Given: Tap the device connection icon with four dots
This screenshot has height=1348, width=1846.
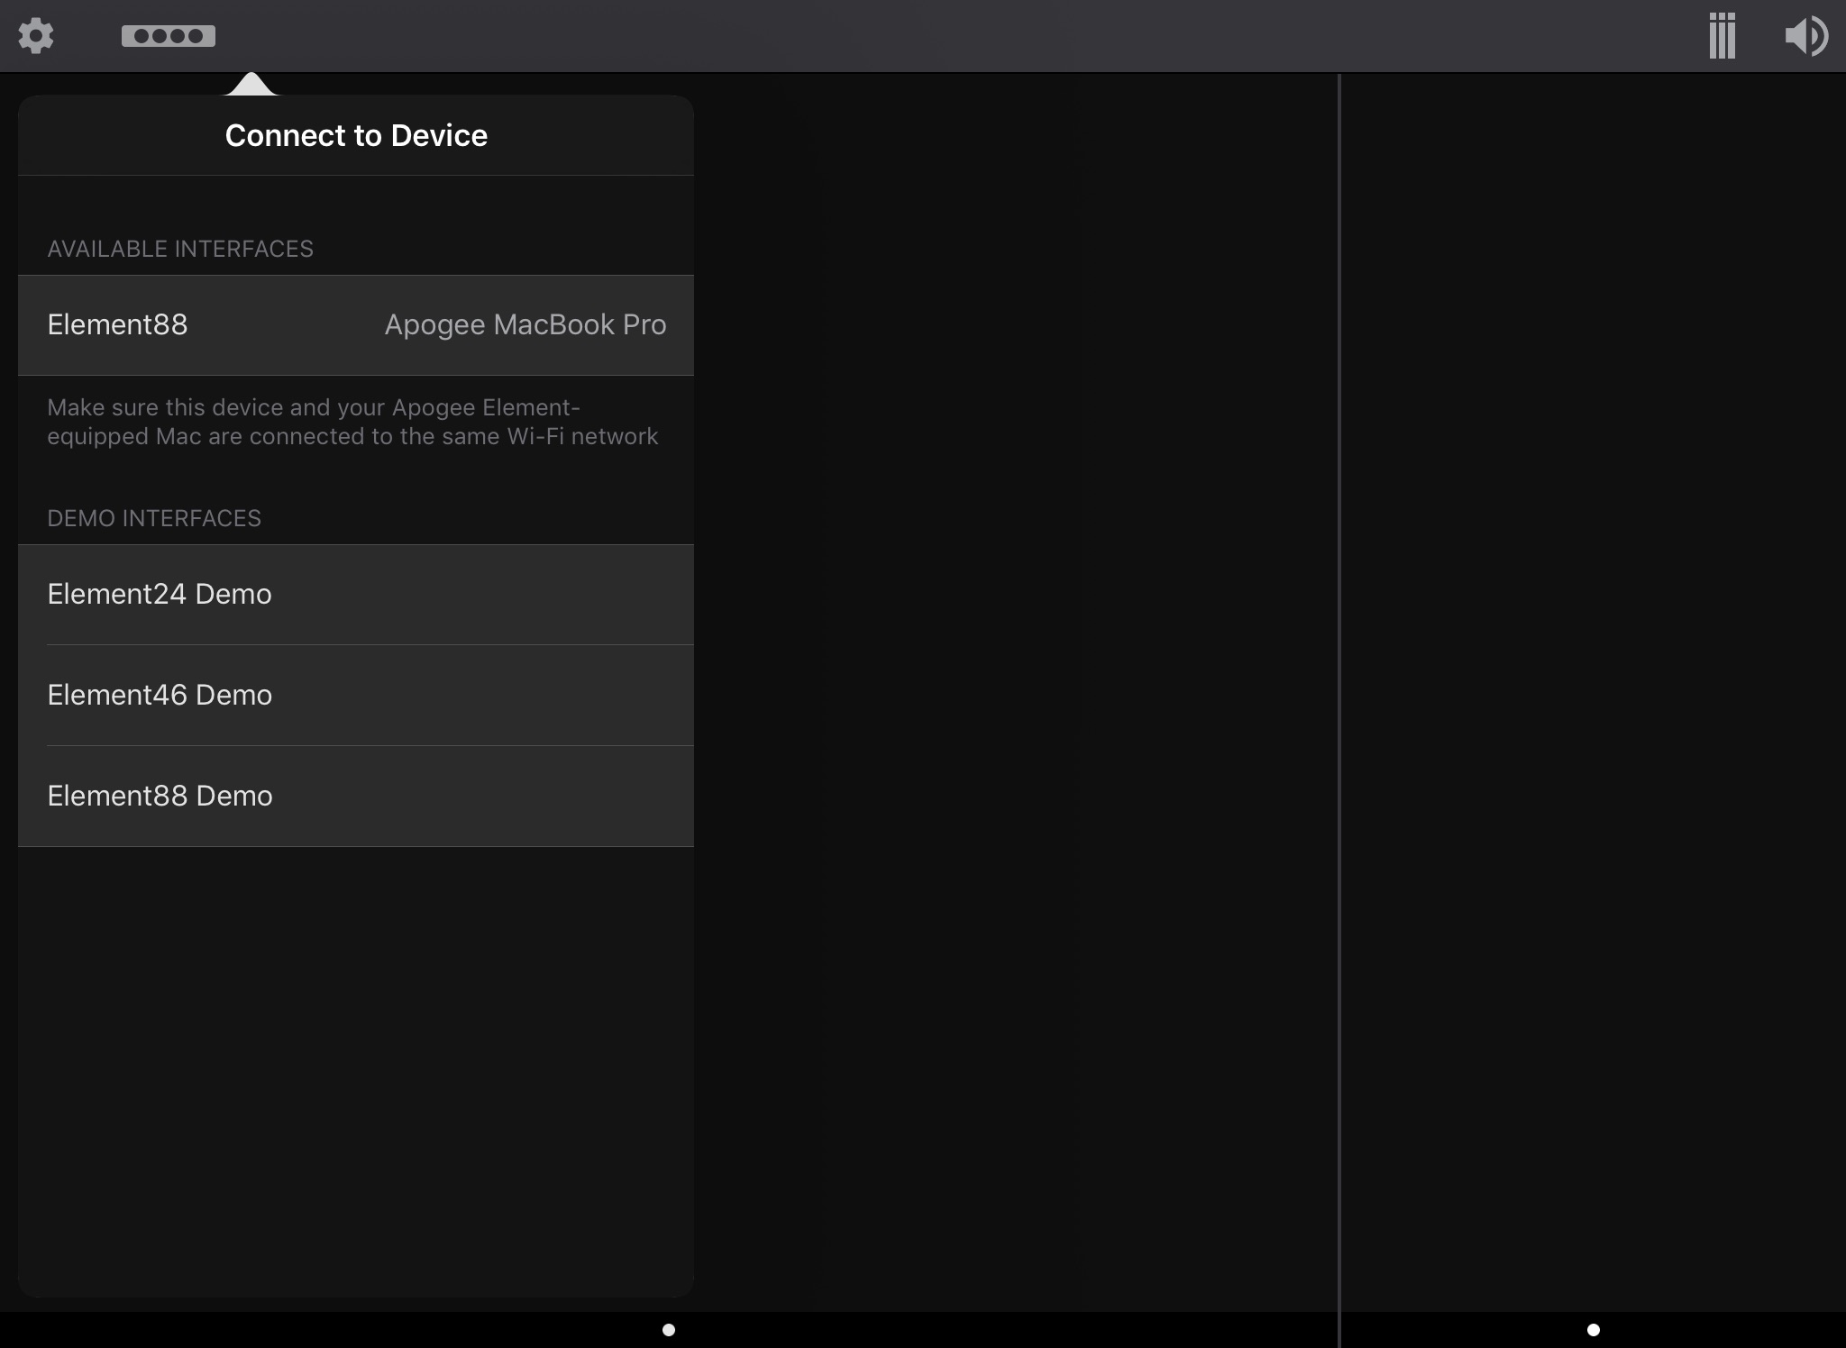Looking at the screenshot, I should pos(169,36).
